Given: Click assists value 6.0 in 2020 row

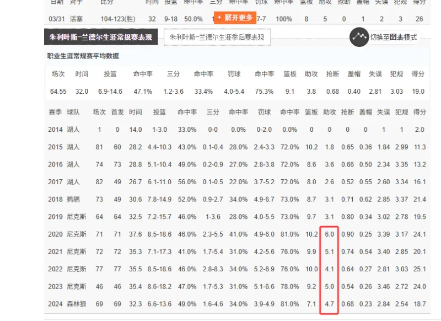Looking at the screenshot, I should (x=329, y=234).
